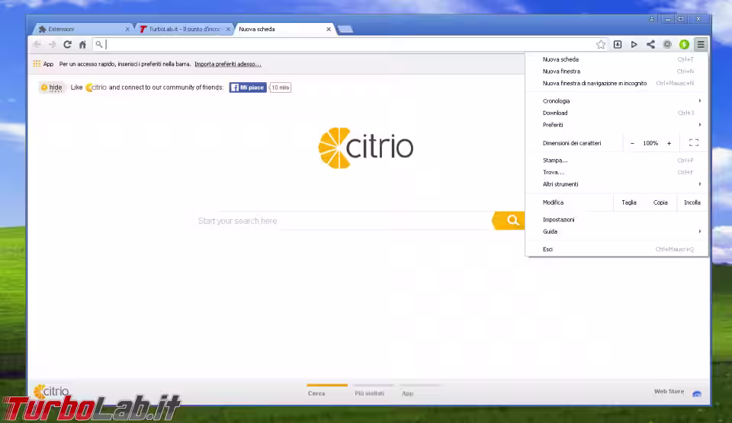The height and width of the screenshot is (423, 732).
Task: Close the hamburger main menu button
Action: pyautogui.click(x=701, y=44)
